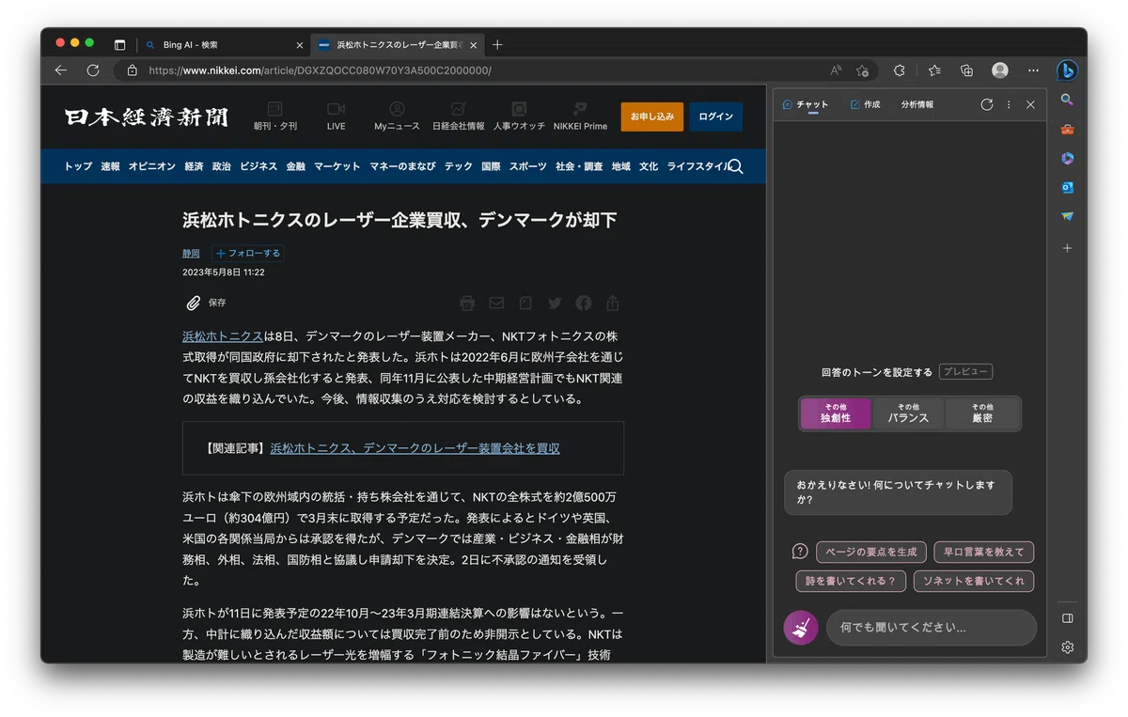
Task: Add a new sidebar app with plus
Action: coord(1067,248)
